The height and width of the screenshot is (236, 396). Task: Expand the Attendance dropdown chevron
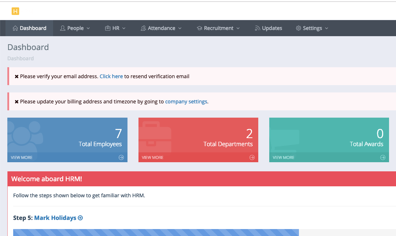(180, 28)
